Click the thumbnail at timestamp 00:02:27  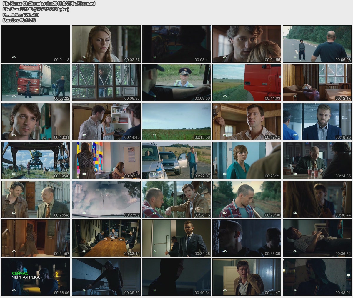pyautogui.click(x=106, y=44)
